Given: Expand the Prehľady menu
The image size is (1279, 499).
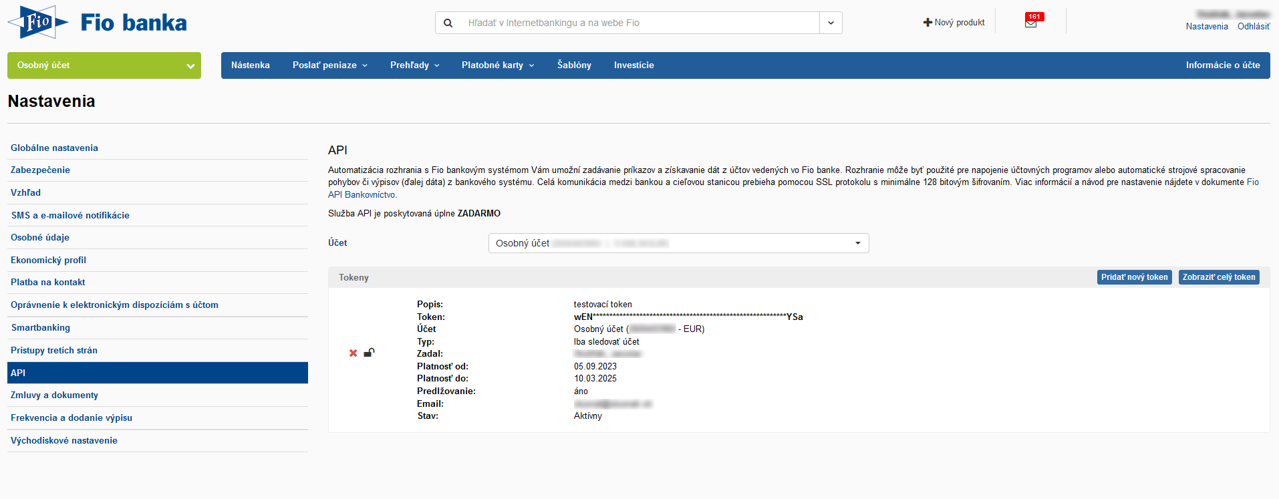Looking at the screenshot, I should coord(414,65).
